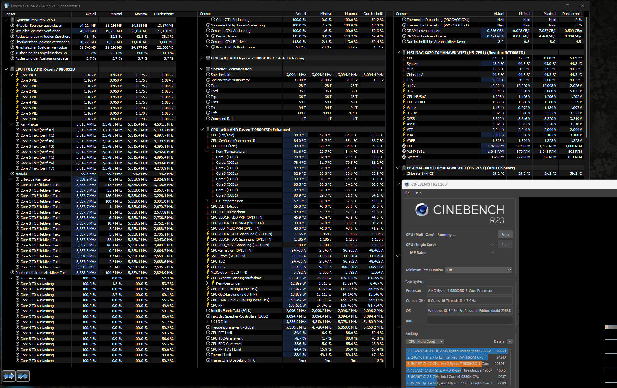Select the Core 7 T0 Auslastung row
The width and height of the screenshot is (617, 388).
(x=89, y=361)
